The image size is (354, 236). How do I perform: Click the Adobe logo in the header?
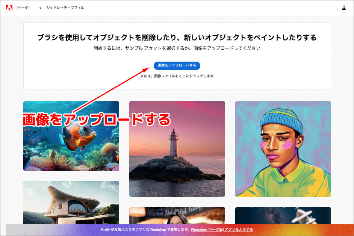pyautogui.click(x=9, y=8)
